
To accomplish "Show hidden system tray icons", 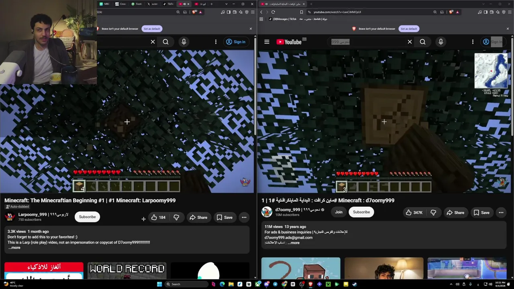I will click(x=451, y=284).
